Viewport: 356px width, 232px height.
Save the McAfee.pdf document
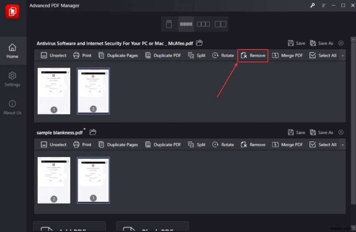pos(296,43)
